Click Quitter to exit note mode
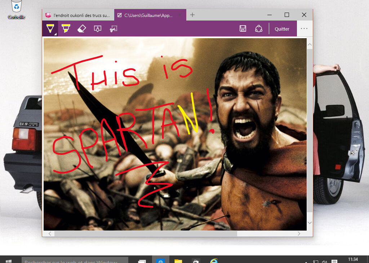This screenshot has height=263, width=369. point(282,29)
